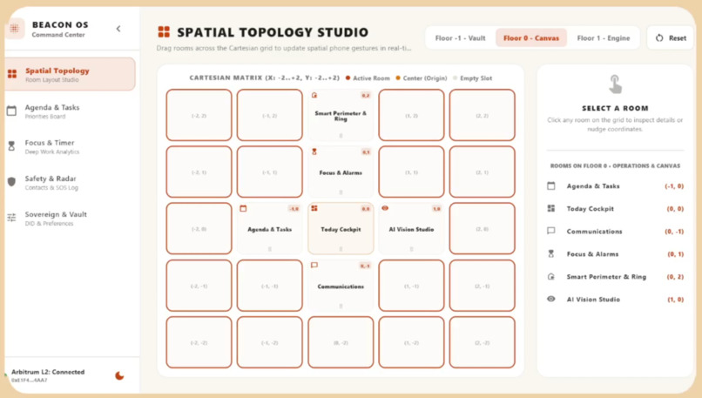Click the calendar icon on Agenda & Tasks card
The width and height of the screenshot is (702, 398).
click(244, 209)
